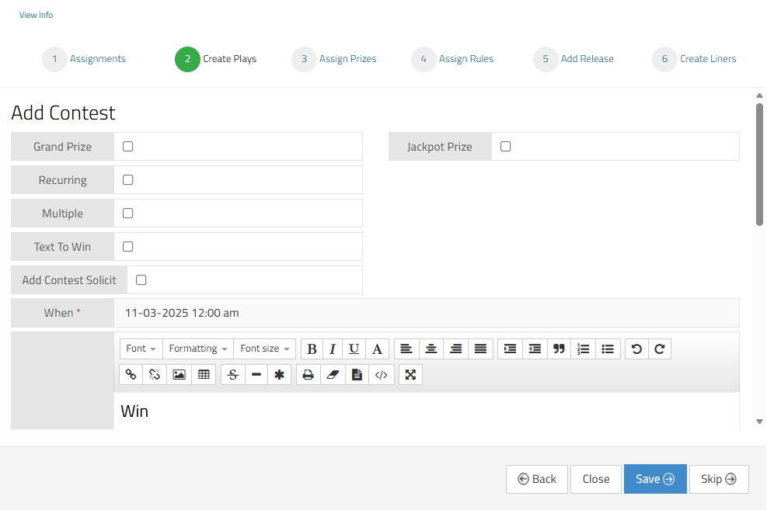Go to the Assign Prizes step
The image size is (767, 510).
tap(347, 59)
